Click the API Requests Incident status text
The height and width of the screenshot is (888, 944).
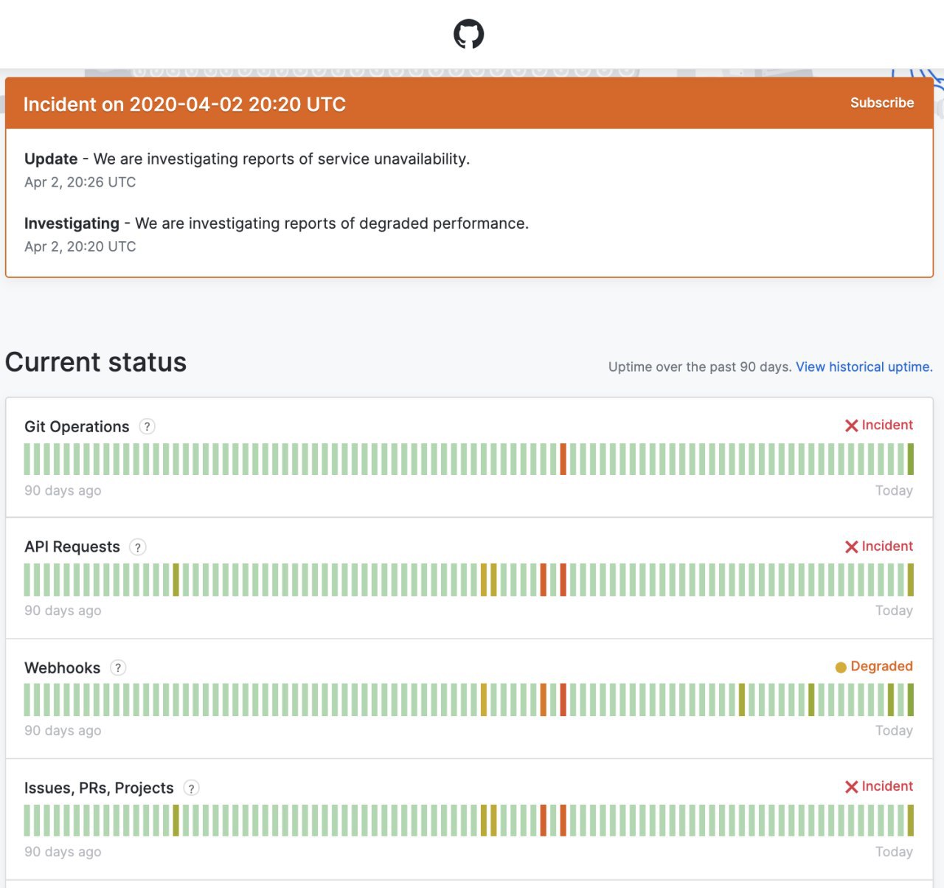(x=887, y=546)
